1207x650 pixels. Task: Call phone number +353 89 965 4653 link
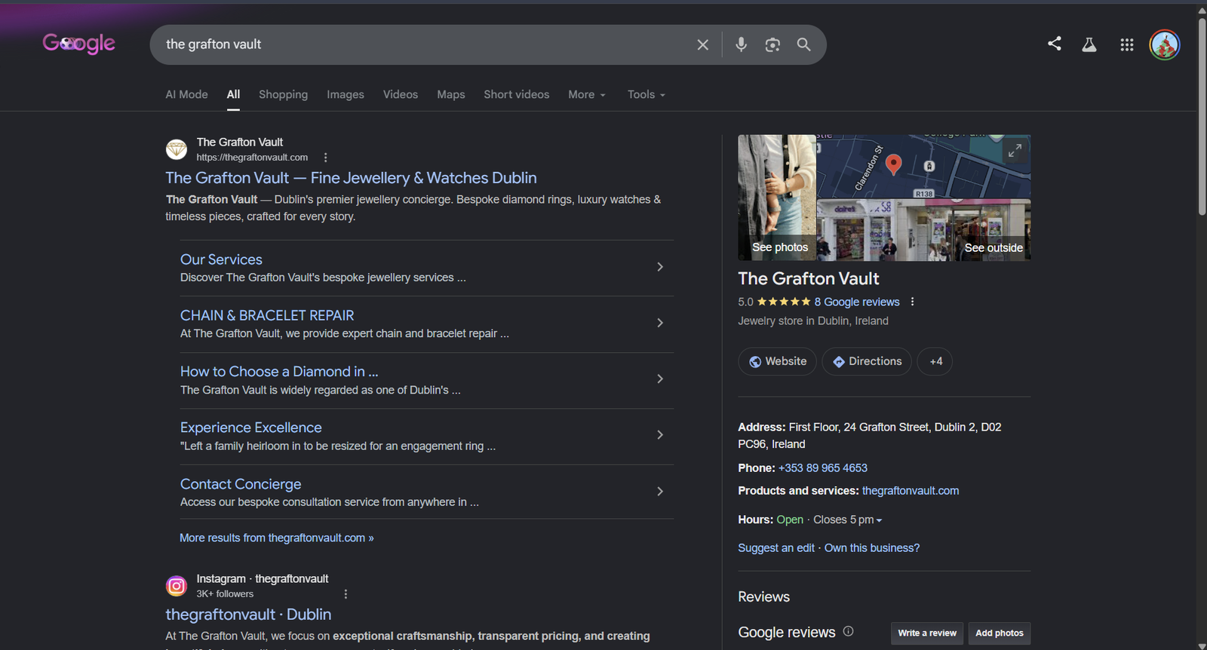tap(823, 468)
